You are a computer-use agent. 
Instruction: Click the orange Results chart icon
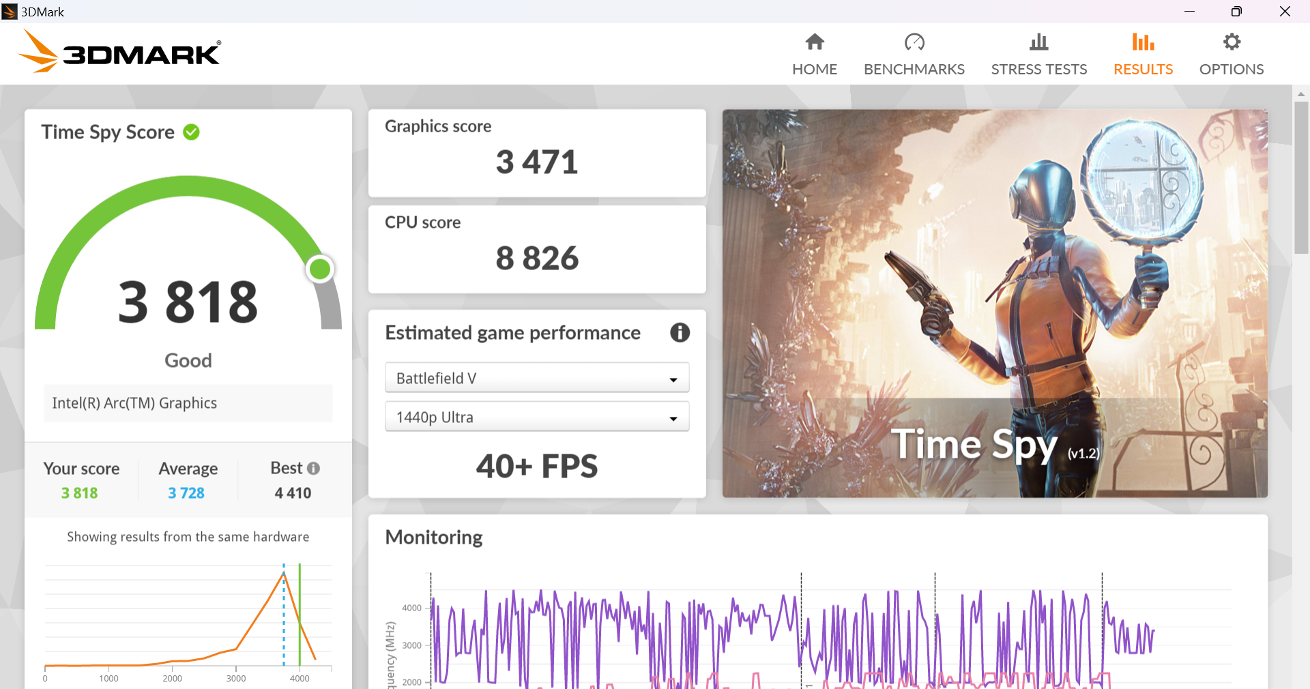coord(1143,42)
